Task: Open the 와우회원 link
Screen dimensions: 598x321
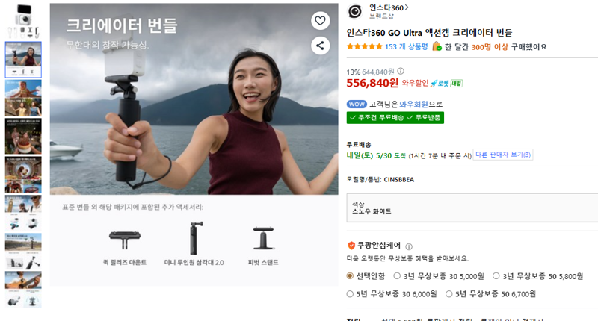Action: (x=414, y=104)
